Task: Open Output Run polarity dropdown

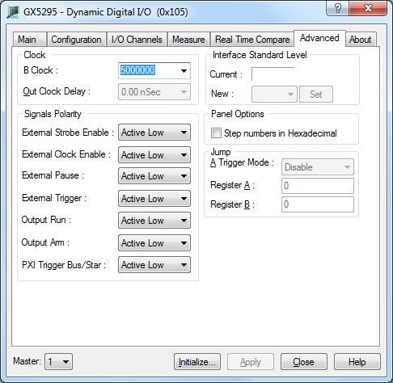Action: tap(154, 221)
